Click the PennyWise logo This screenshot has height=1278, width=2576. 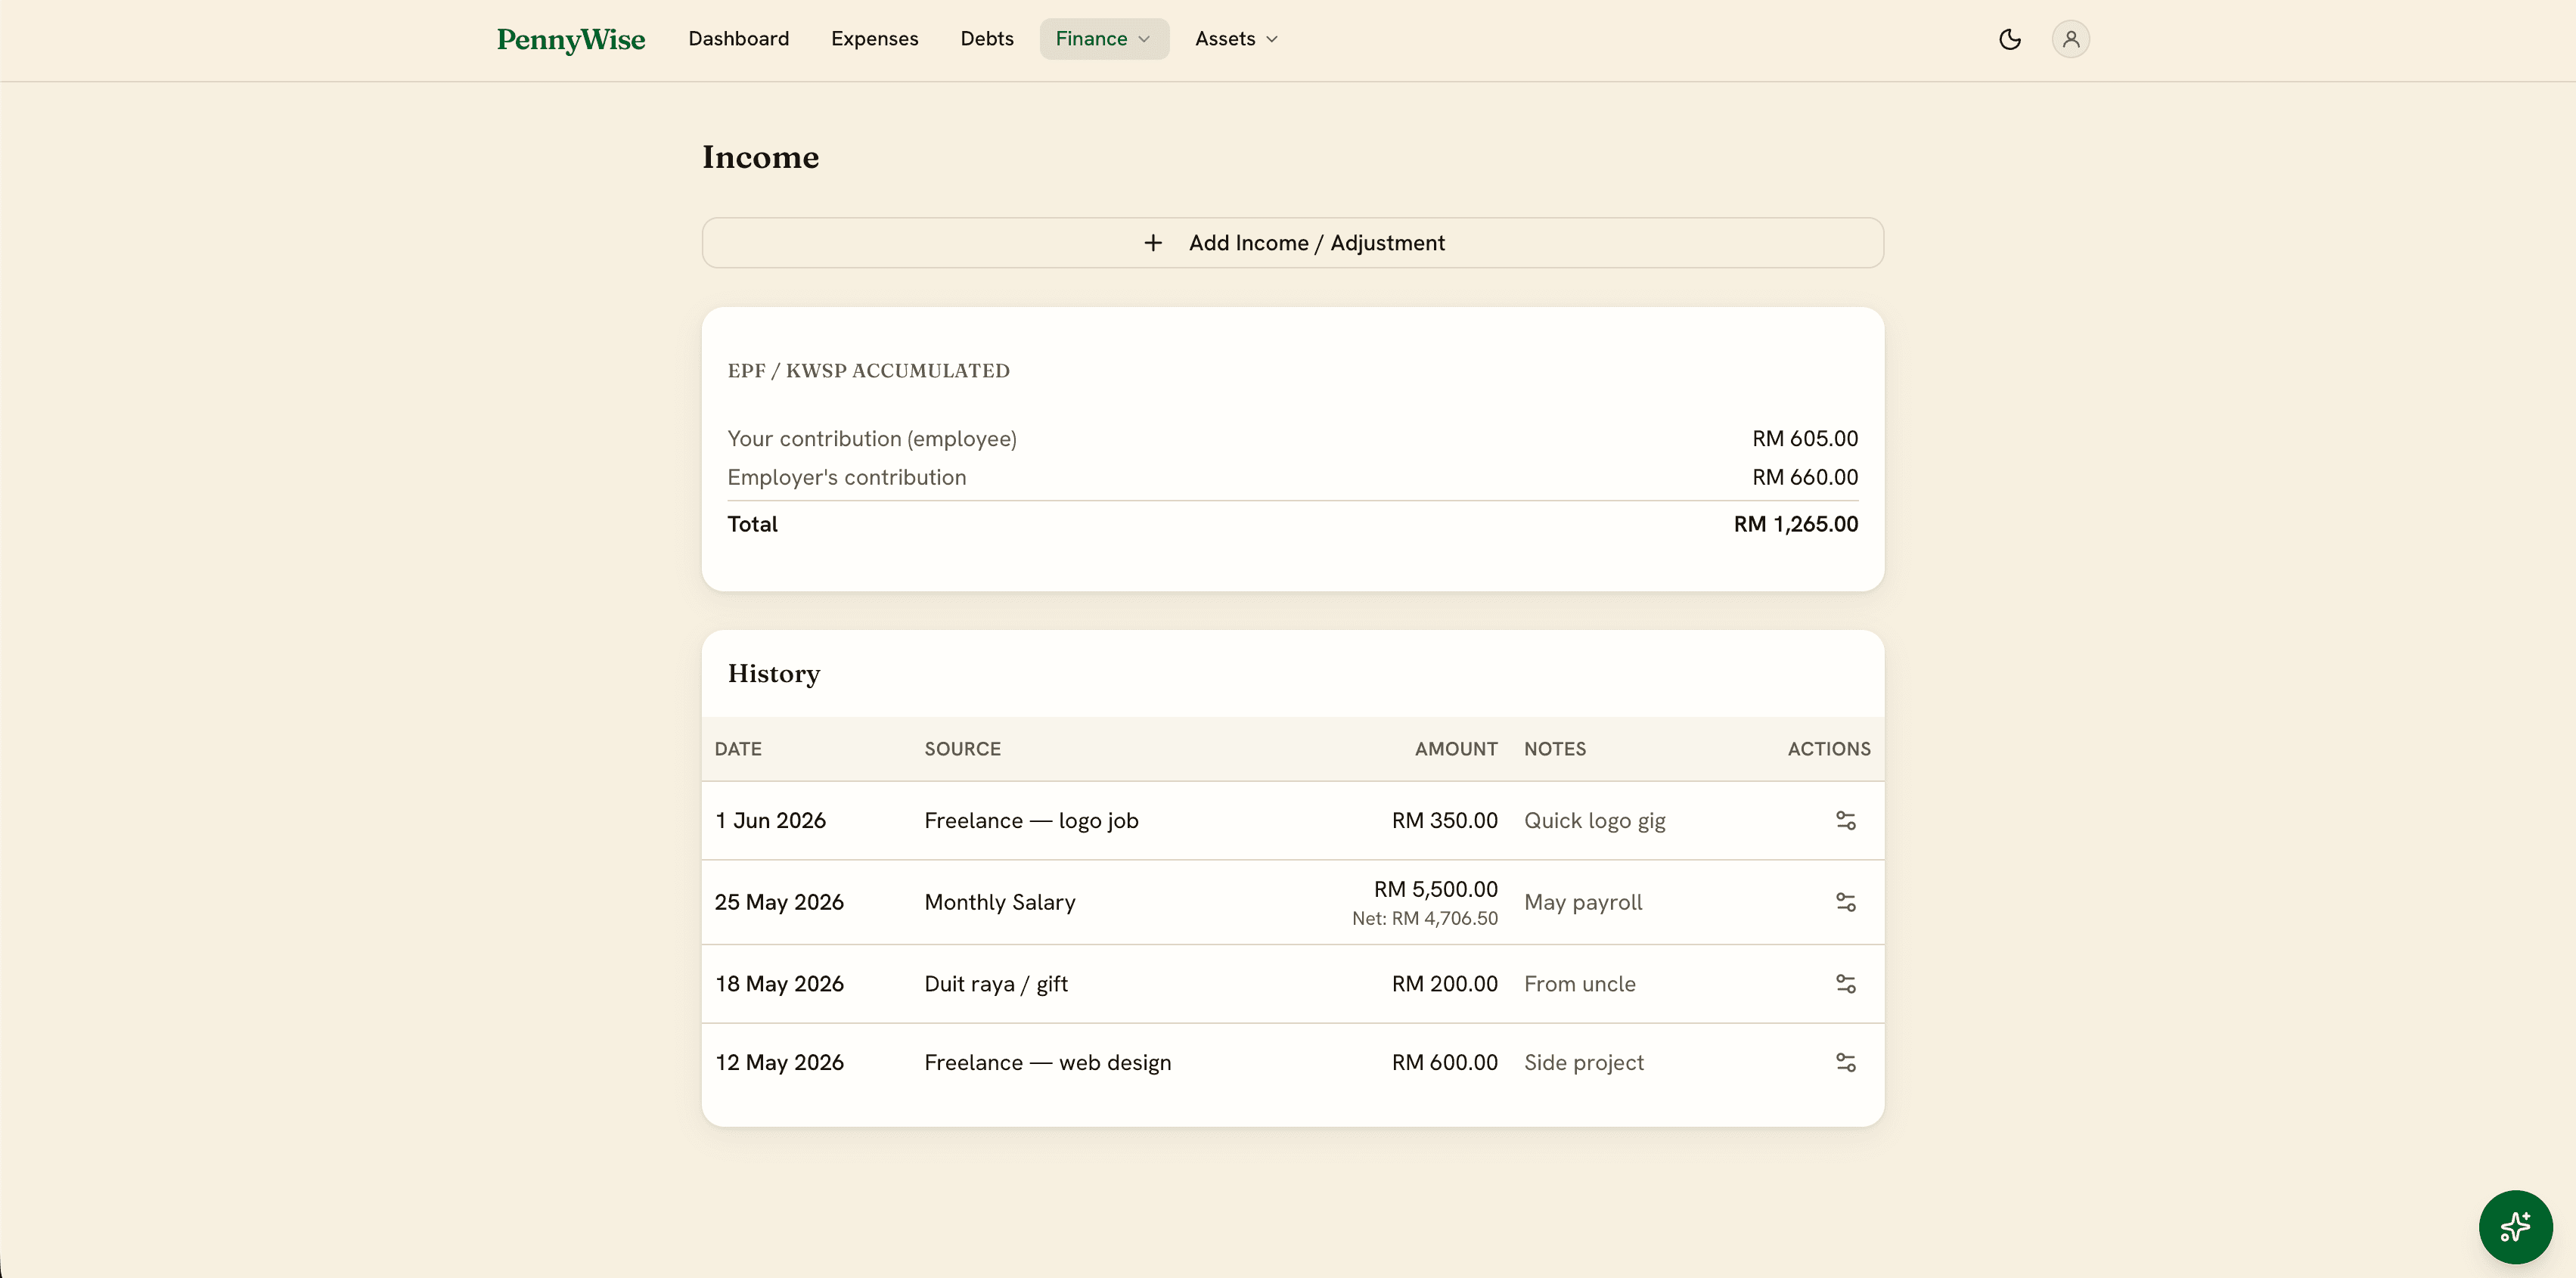pyautogui.click(x=571, y=39)
